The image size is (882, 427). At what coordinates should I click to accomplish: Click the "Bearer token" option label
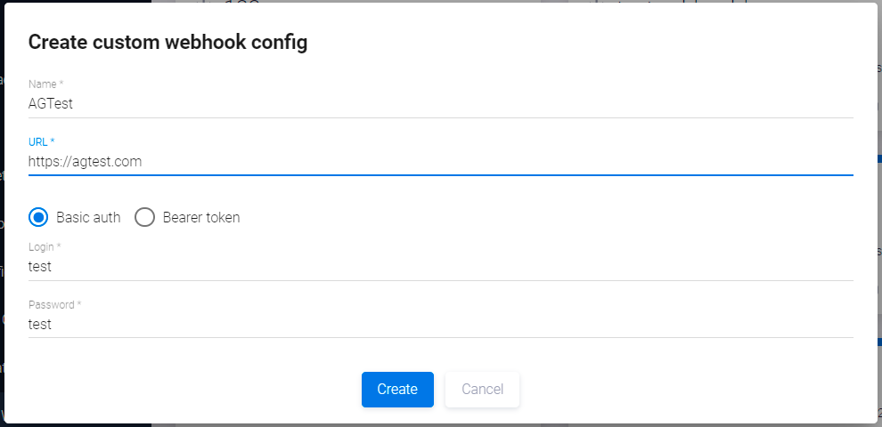pyautogui.click(x=201, y=217)
